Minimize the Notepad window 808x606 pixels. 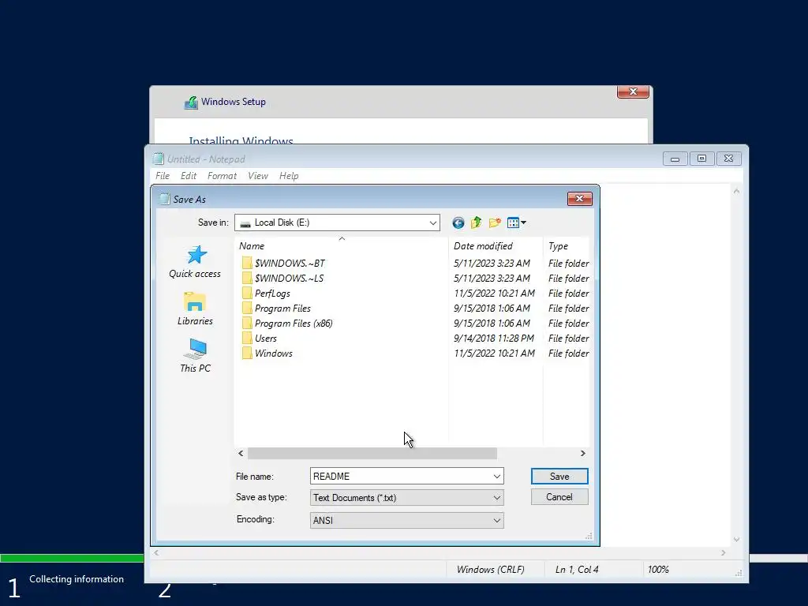pos(675,159)
